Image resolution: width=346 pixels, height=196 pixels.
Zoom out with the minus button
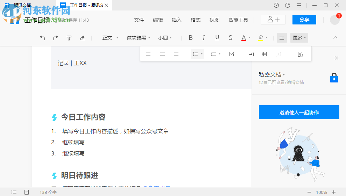click(x=309, y=192)
